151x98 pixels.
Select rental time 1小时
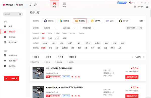[x=50, y=38]
